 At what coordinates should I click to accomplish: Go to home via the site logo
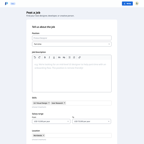(6, 4)
